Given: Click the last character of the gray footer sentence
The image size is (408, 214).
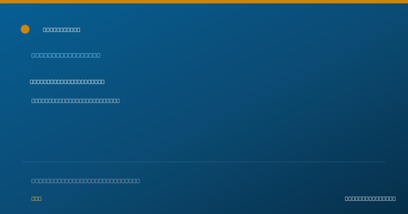Looking at the screenshot, I should pos(138,181).
